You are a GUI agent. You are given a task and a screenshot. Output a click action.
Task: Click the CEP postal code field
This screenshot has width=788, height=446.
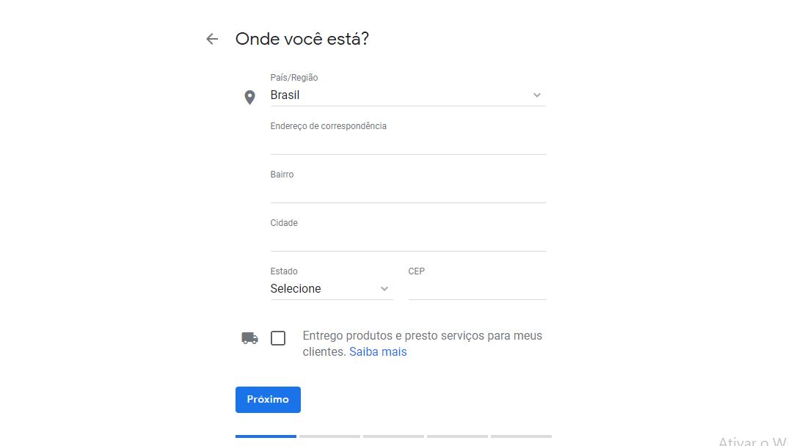click(477, 289)
